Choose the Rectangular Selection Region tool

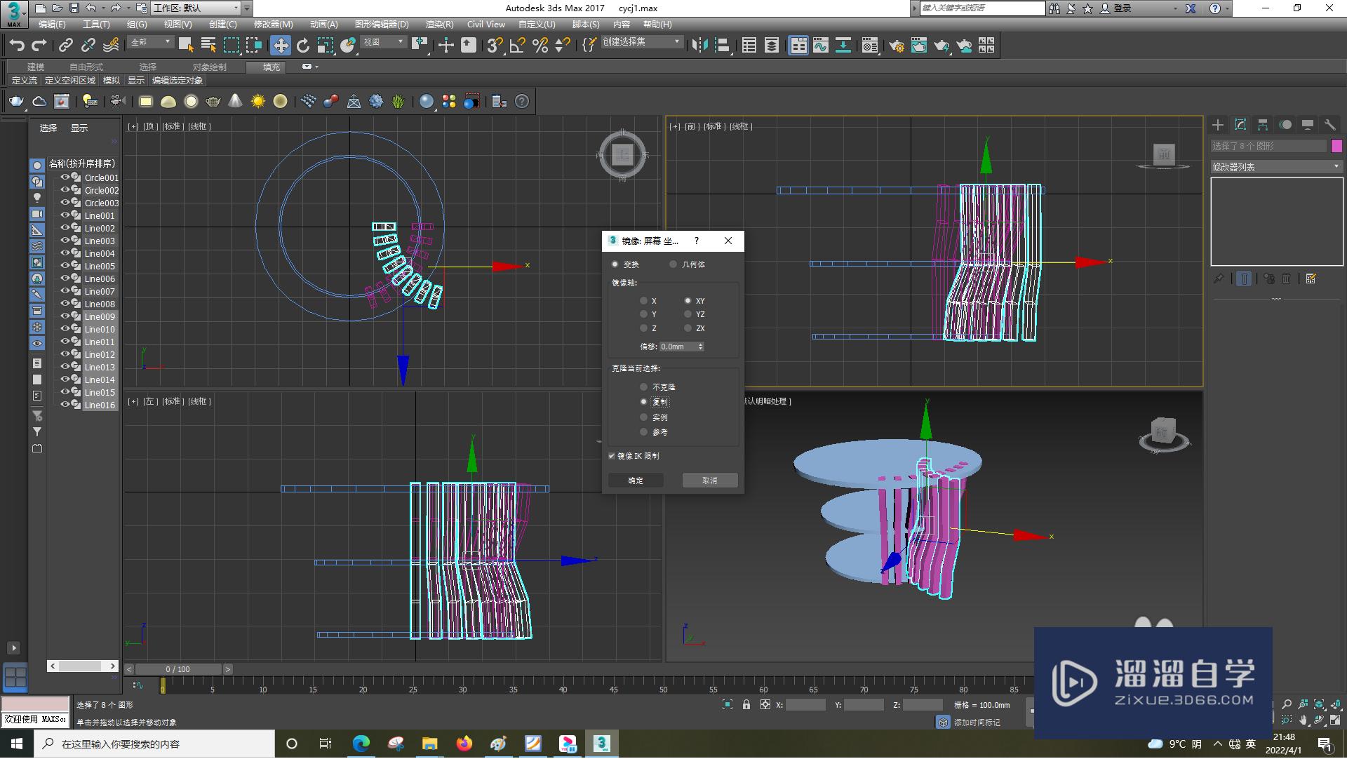tap(231, 46)
